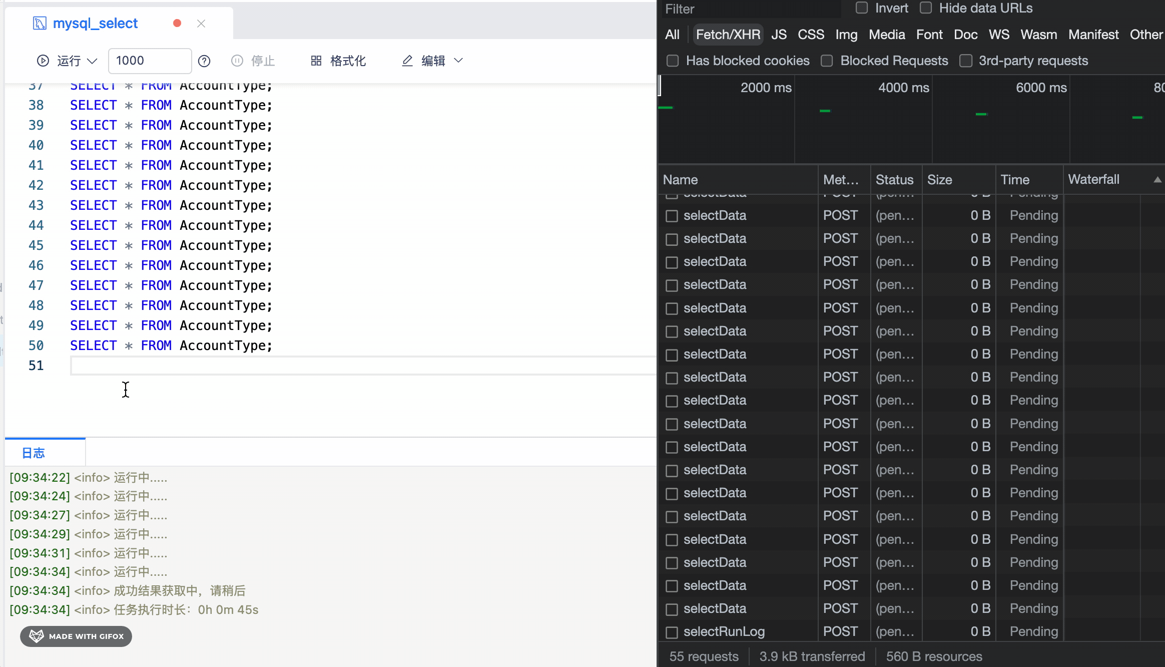Switch to the JS filter tab
Screen dimensions: 1165x667
(x=778, y=35)
